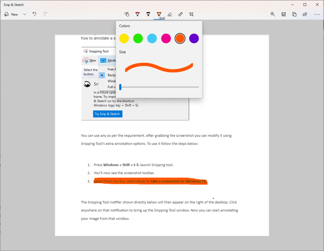Image resolution: width=324 pixels, height=251 pixels.
Task: Minimize the Snip & Sketch window
Action: pyautogui.click(x=292, y=4)
